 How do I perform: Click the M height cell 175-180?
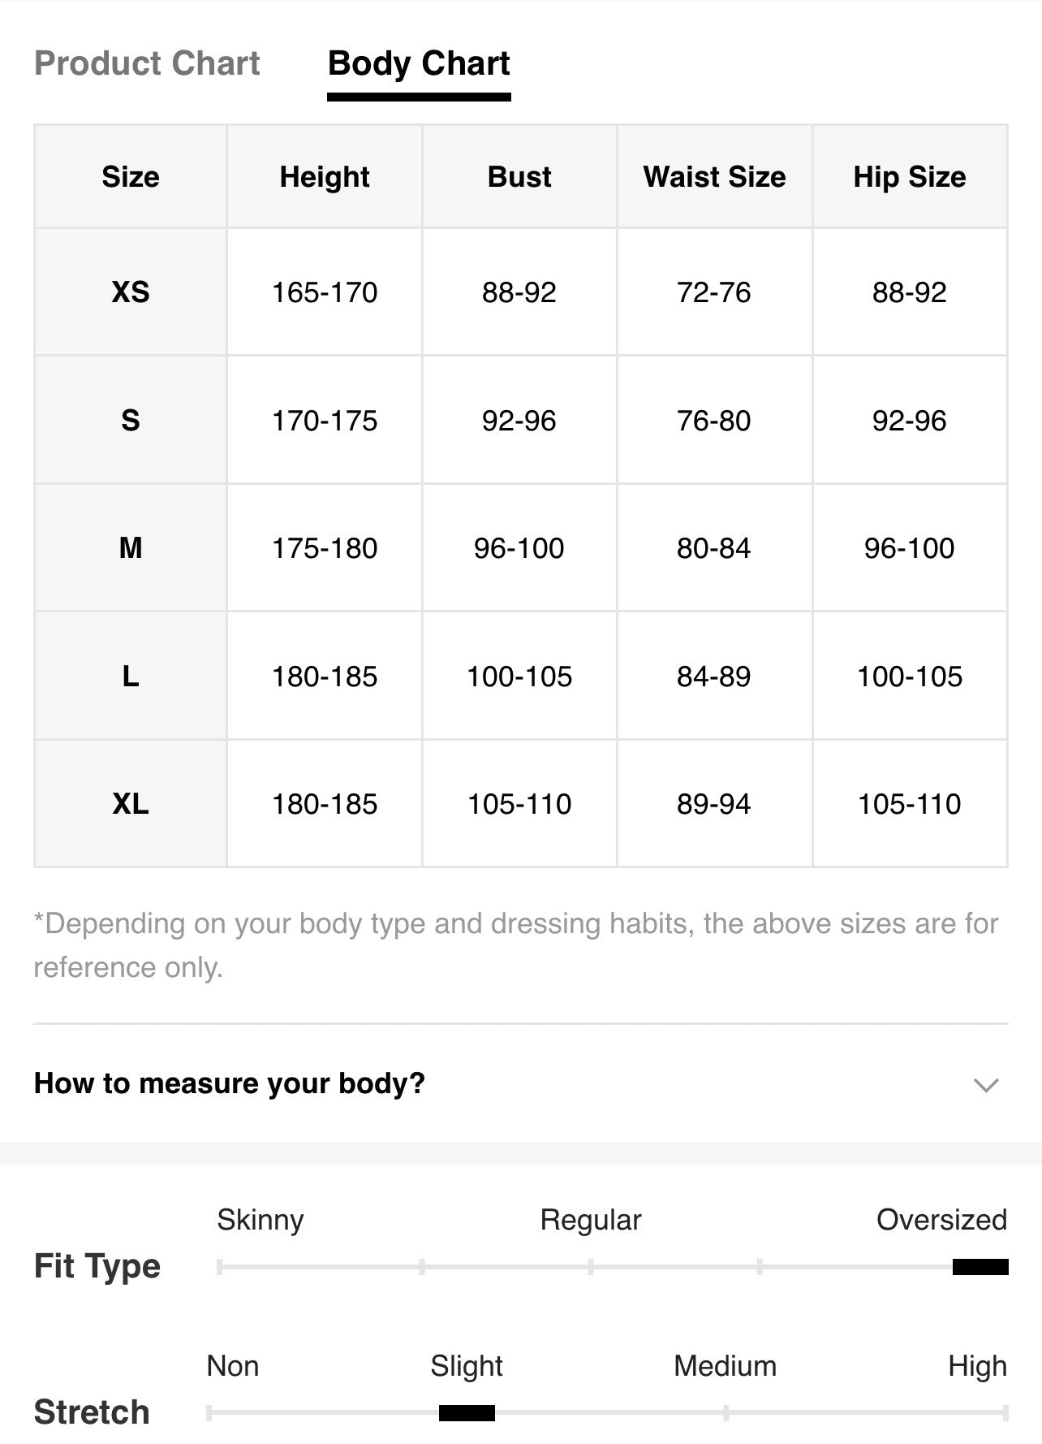(x=325, y=548)
